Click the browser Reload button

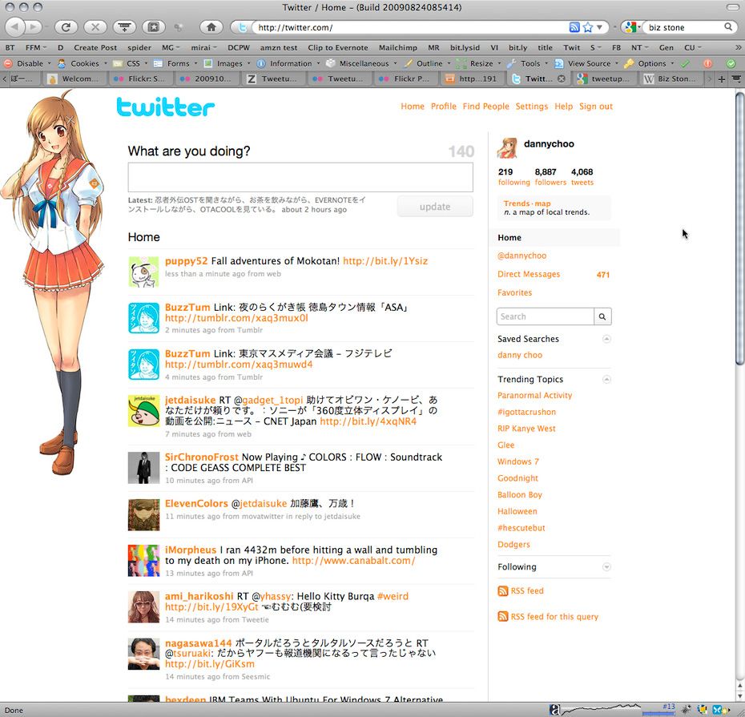point(65,26)
